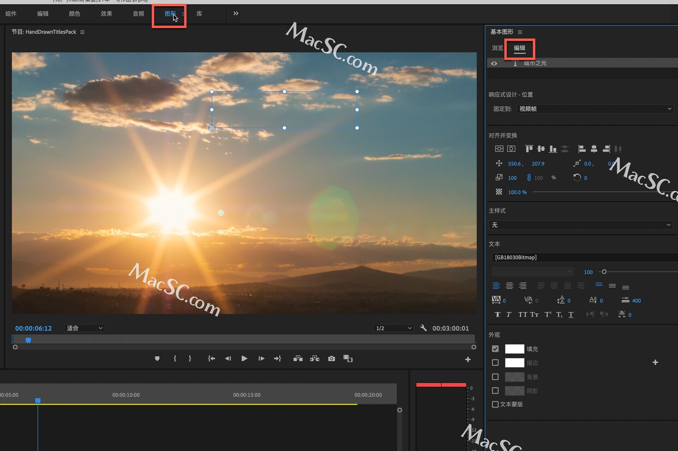The height and width of the screenshot is (451, 678).
Task: Hide the 城市之光 text layer
Action: click(x=494, y=63)
